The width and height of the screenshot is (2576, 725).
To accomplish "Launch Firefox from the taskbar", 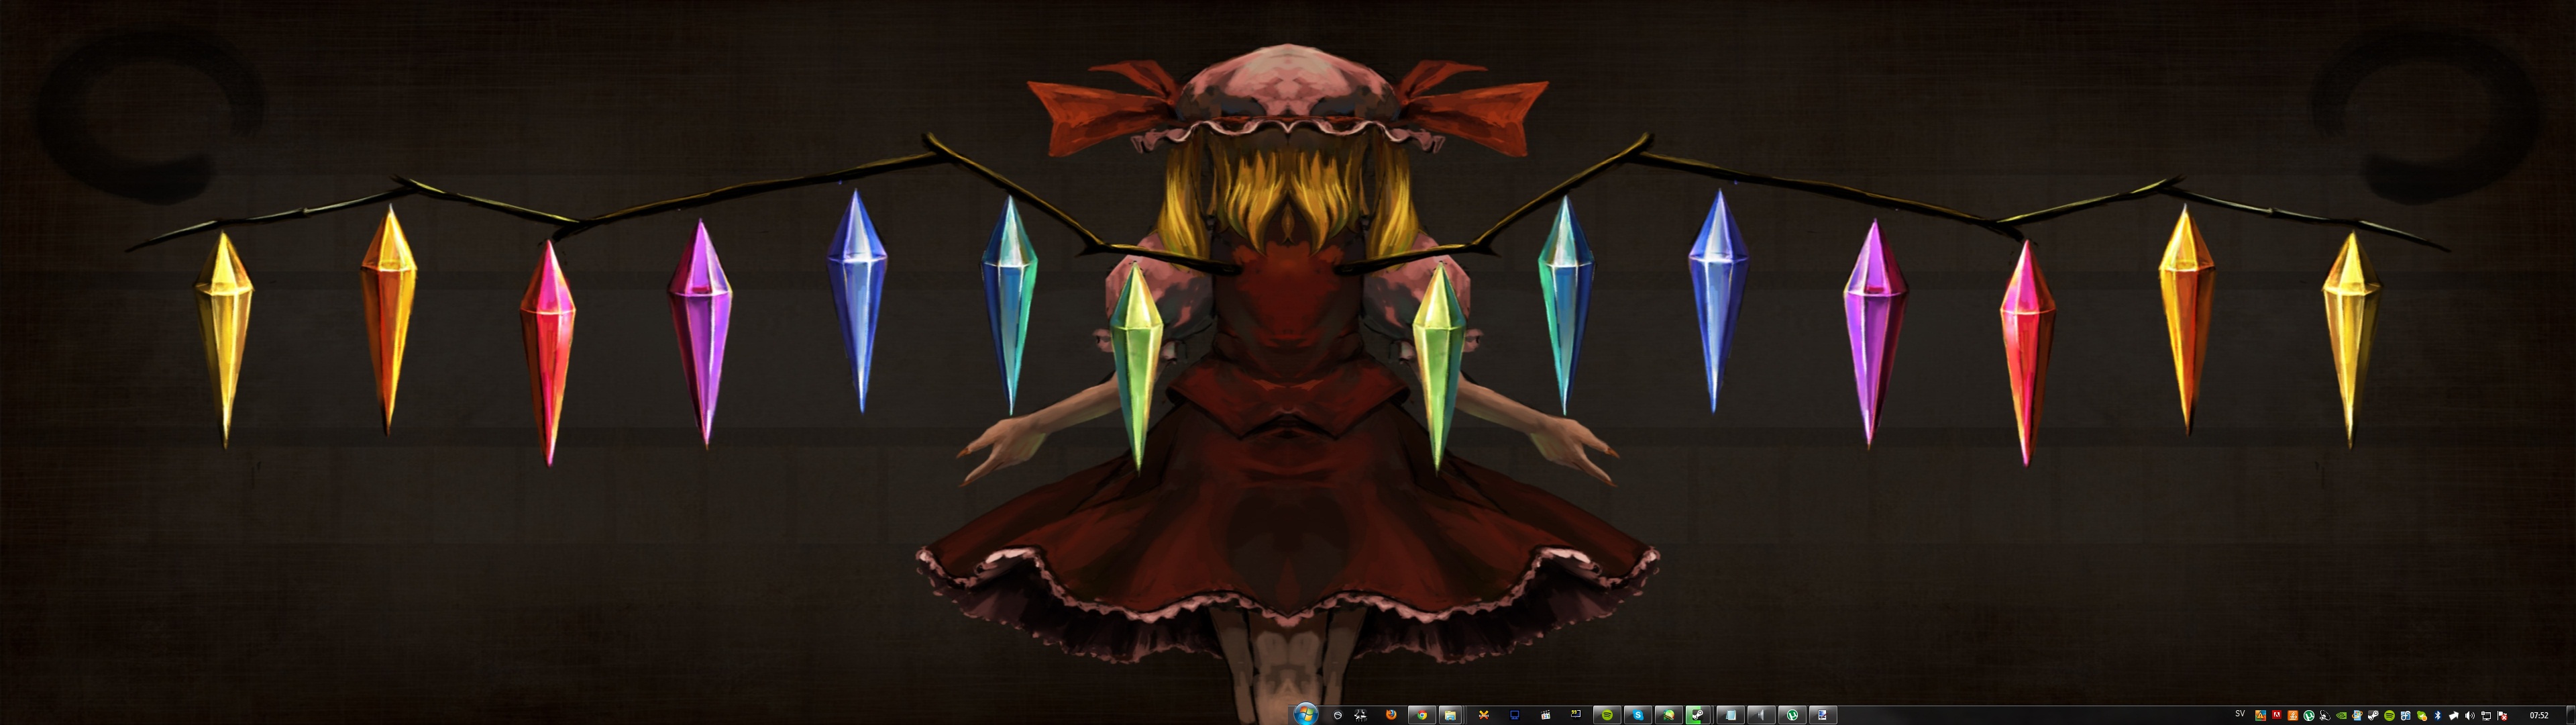I will 1391,715.
